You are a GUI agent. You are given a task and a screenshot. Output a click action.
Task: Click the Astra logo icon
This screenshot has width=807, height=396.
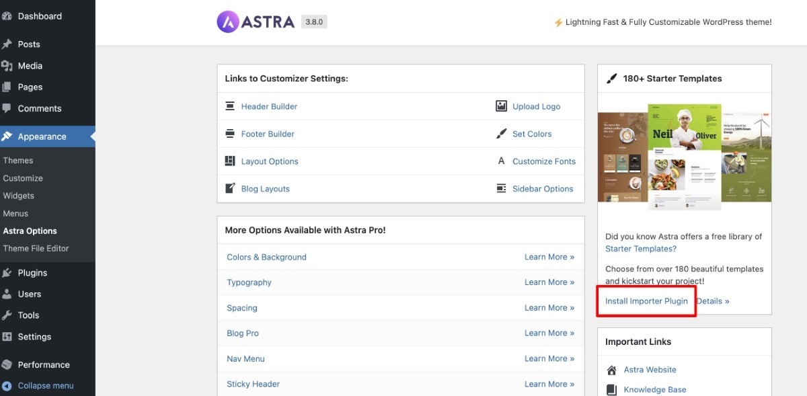tap(228, 22)
